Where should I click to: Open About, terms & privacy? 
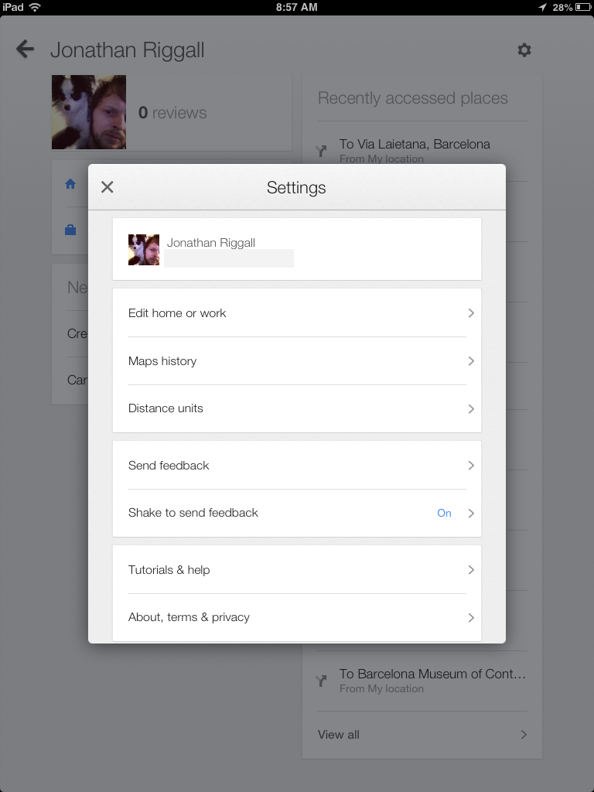297,617
